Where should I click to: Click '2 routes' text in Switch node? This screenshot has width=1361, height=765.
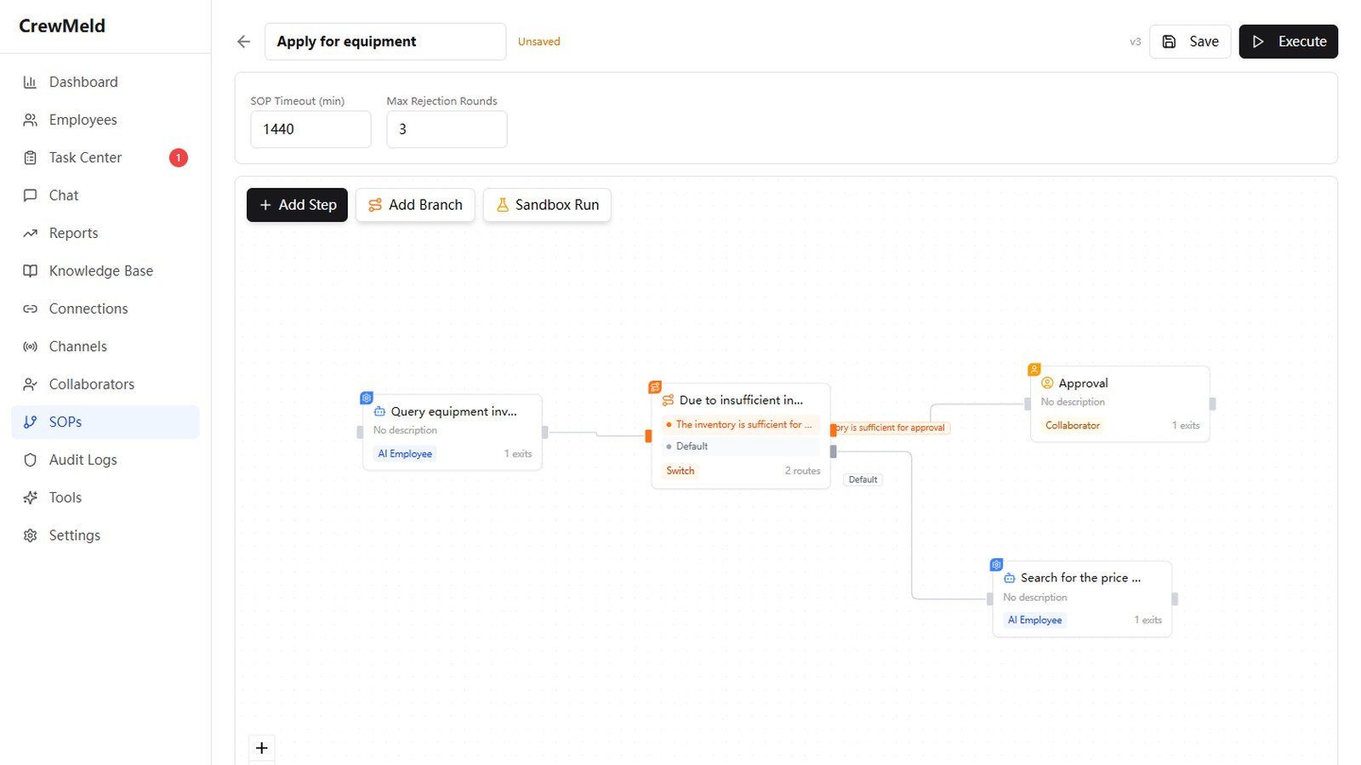coord(802,471)
